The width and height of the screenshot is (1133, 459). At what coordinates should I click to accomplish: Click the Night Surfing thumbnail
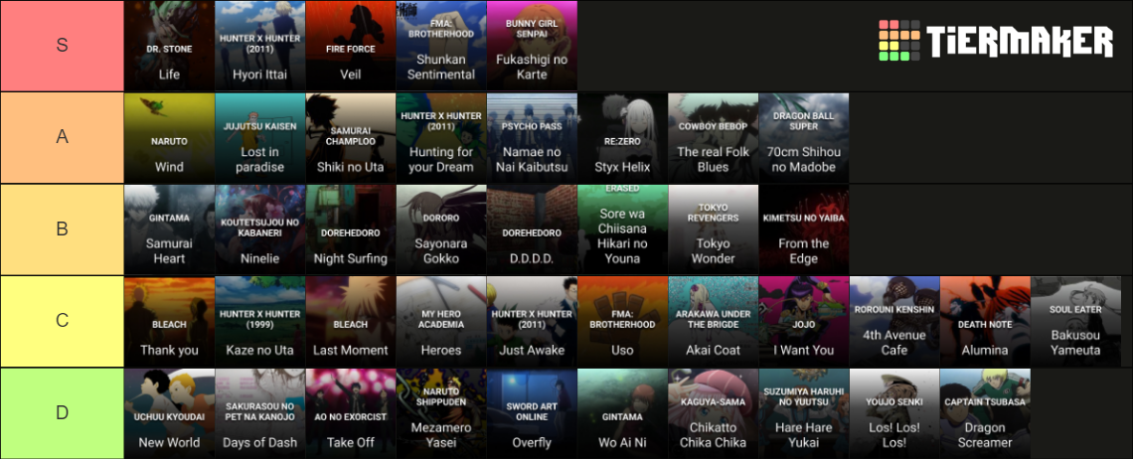(351, 229)
